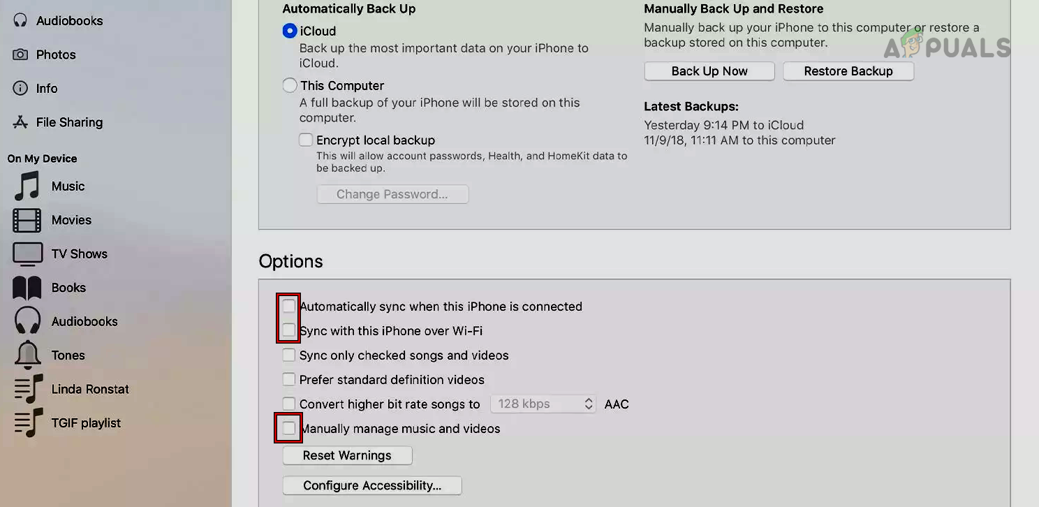Open Books via the book icon
The image size is (1039, 507).
click(x=25, y=287)
